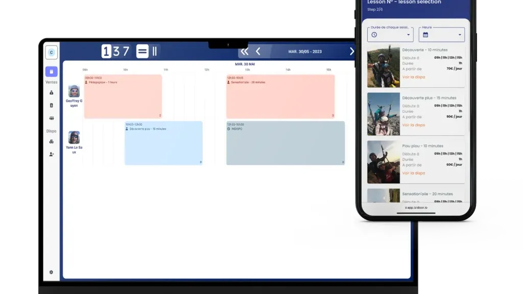The image size is (523, 294).
Task: Click the money bag sales icon
Action: (51, 92)
